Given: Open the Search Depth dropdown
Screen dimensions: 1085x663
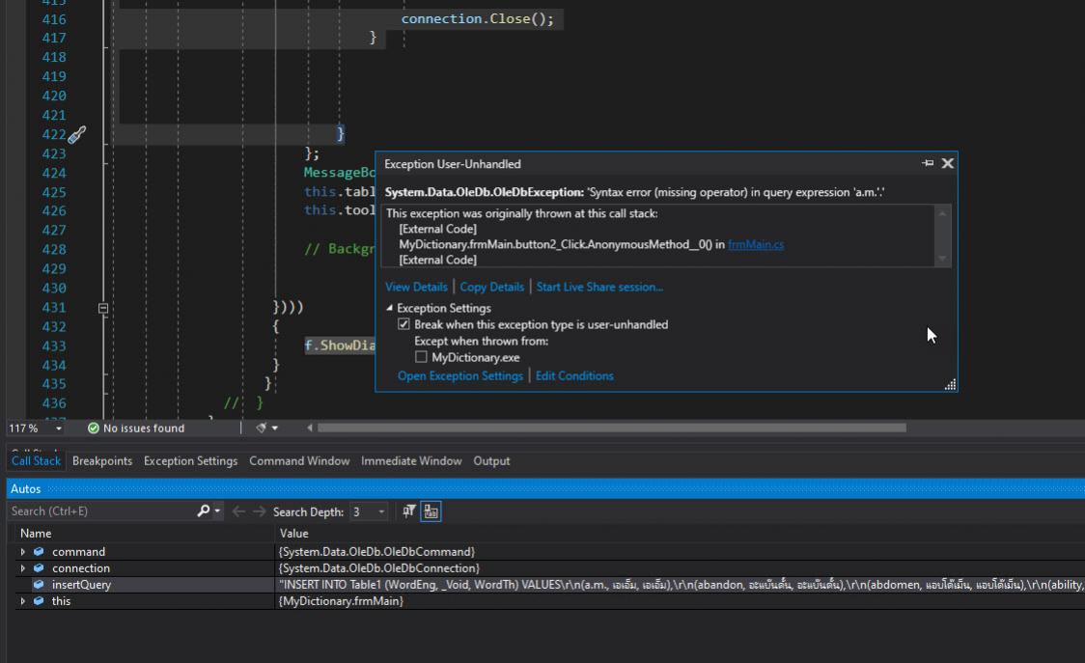Looking at the screenshot, I should coord(381,511).
